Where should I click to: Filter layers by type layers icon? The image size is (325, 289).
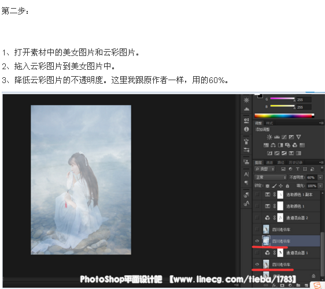[x=298, y=169]
